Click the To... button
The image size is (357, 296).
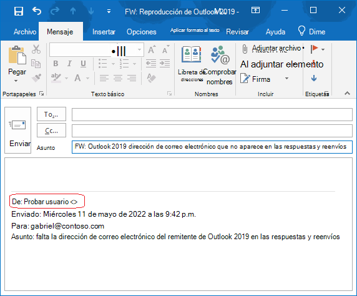point(51,114)
